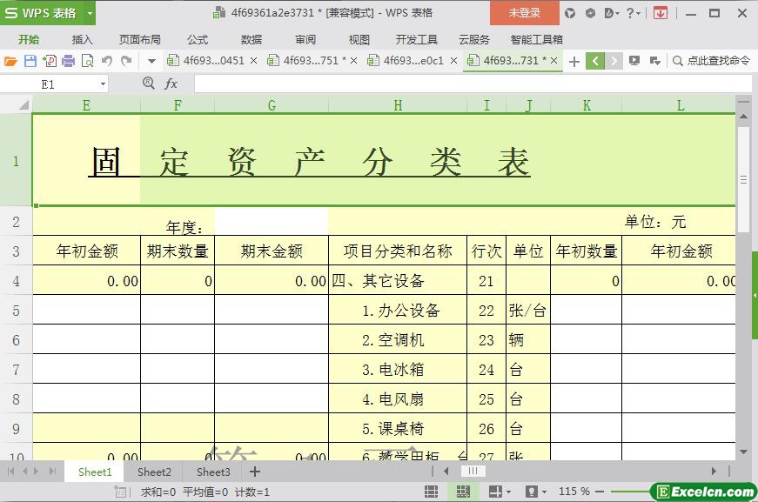
Task: Open the 插入 ribbon tab
Action: pyautogui.click(x=82, y=39)
